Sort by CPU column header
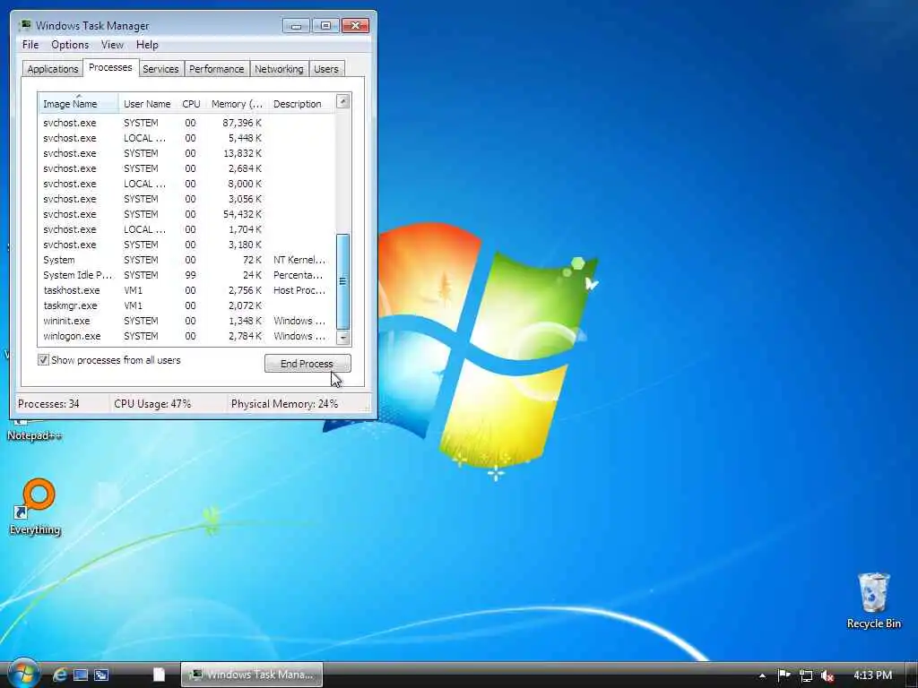The width and height of the screenshot is (918, 688). [x=191, y=104]
